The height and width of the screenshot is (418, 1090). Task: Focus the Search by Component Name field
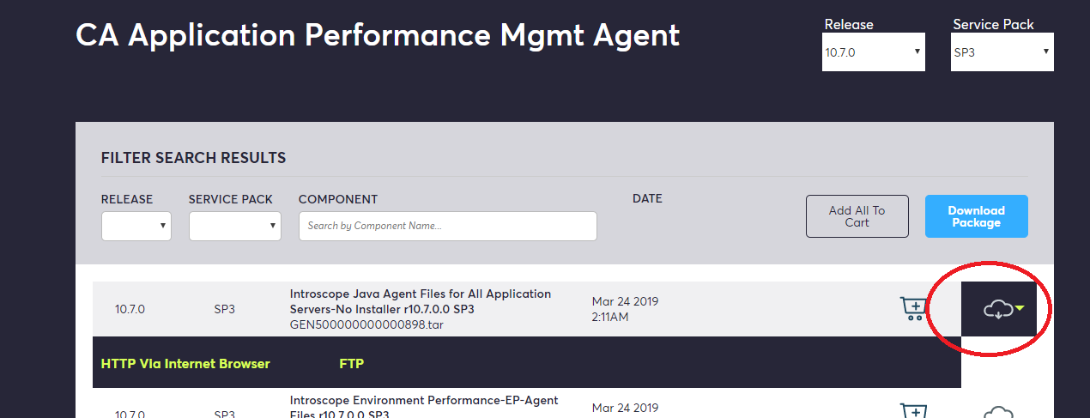coord(448,226)
